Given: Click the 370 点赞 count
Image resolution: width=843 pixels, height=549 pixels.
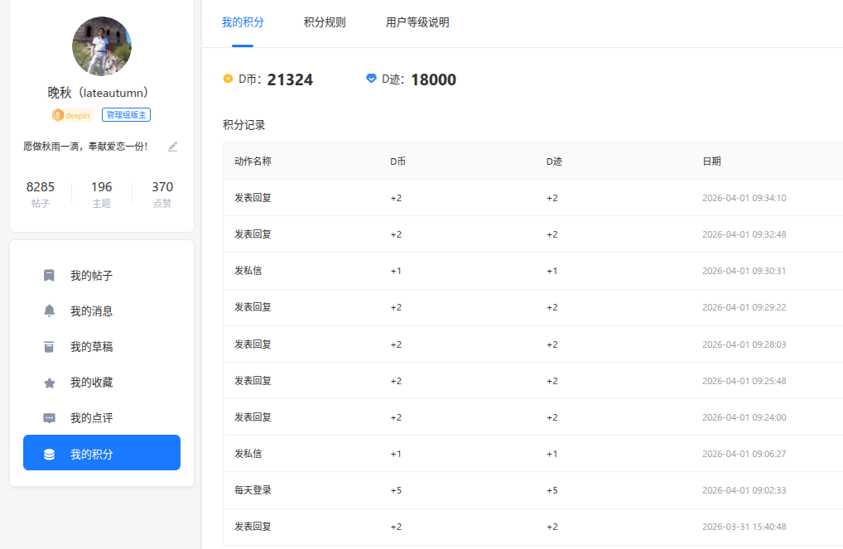Looking at the screenshot, I should [x=162, y=194].
